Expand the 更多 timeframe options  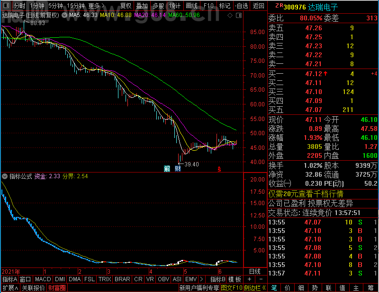point(96,6)
